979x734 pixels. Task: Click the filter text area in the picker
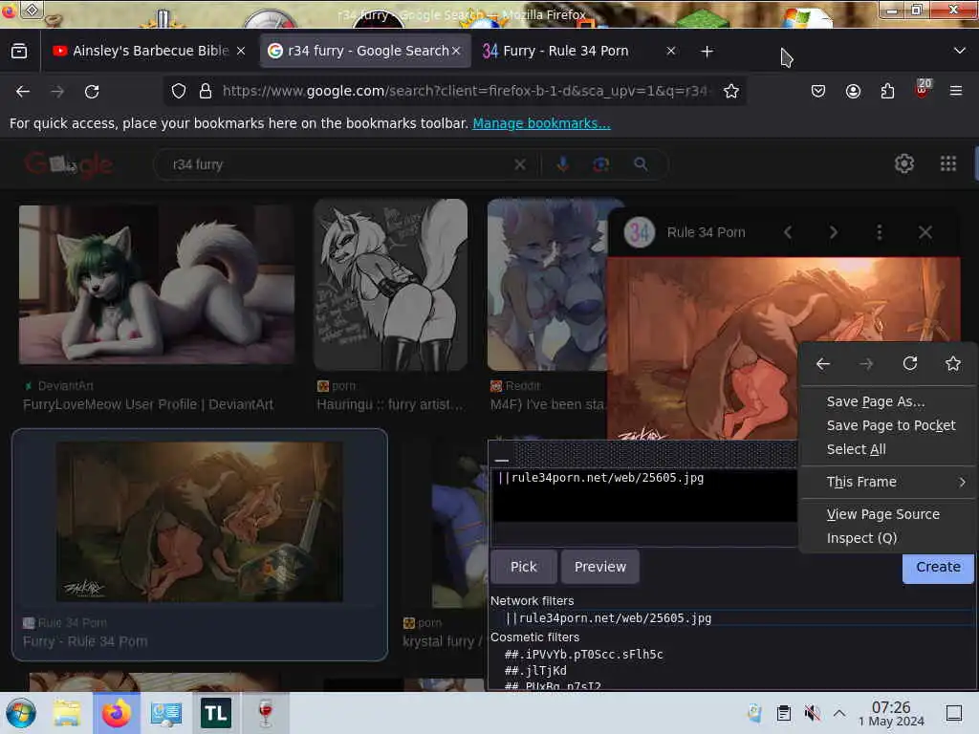click(x=644, y=495)
